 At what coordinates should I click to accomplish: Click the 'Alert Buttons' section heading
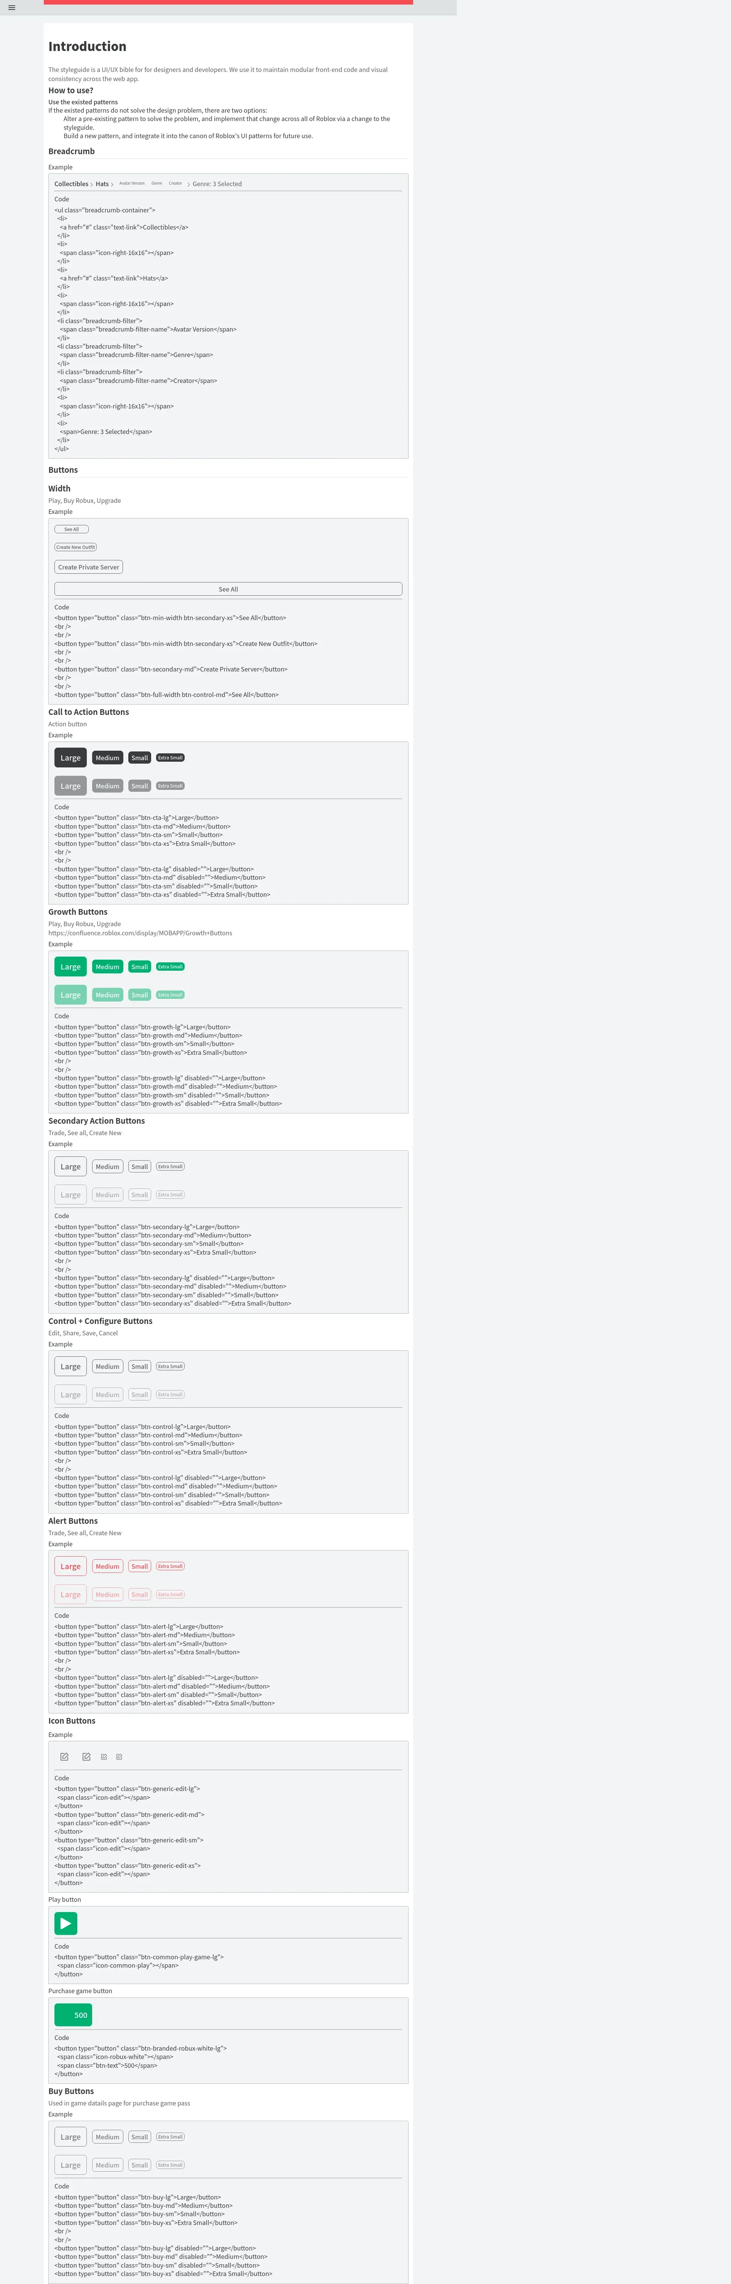tap(73, 1522)
